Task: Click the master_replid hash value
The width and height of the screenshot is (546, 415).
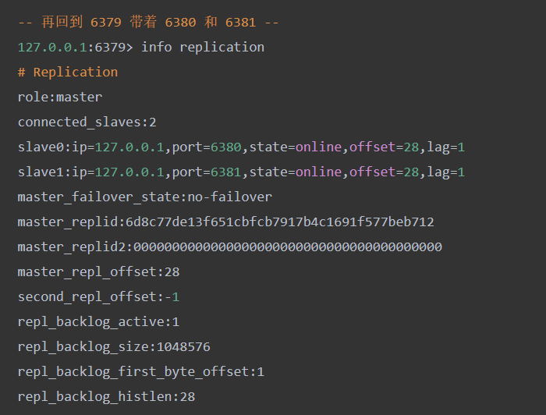Action: (280, 222)
